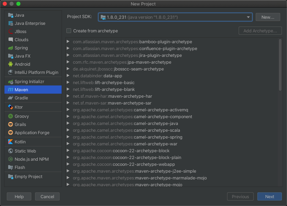
Task: Select Java Enterprise project type
Action: 33,23
